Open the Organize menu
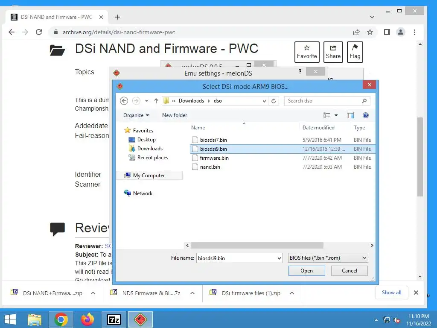 [x=136, y=115]
